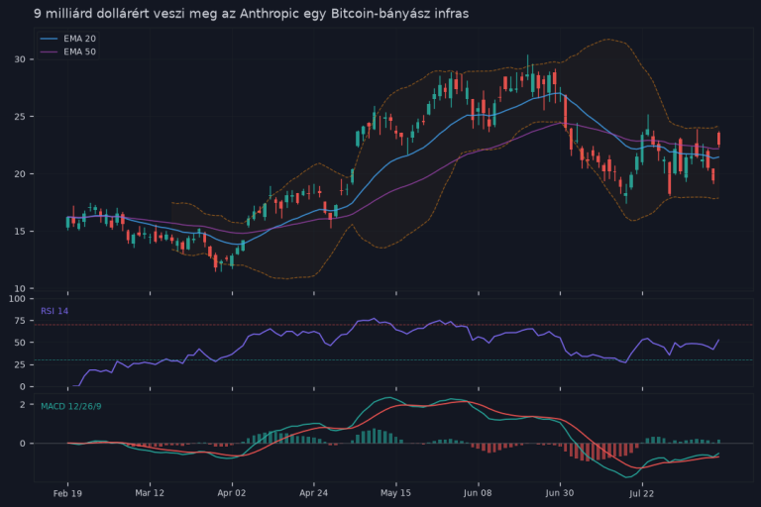Select the blue EMA 20 line swatch in legend
The width and height of the screenshot is (761, 507).
tap(49, 39)
